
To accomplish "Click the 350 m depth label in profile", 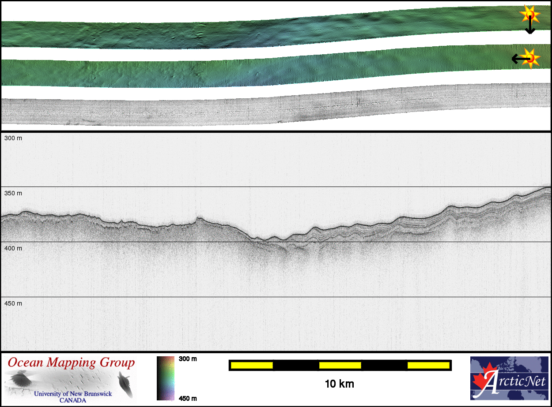I will [x=13, y=194].
